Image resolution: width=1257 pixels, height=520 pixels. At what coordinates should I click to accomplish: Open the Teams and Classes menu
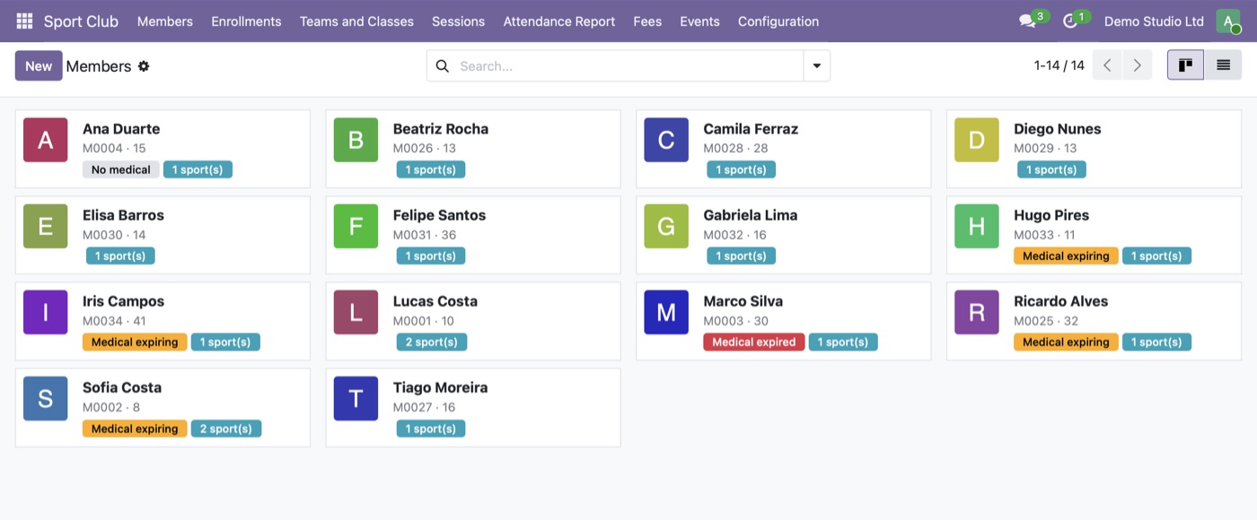click(356, 22)
